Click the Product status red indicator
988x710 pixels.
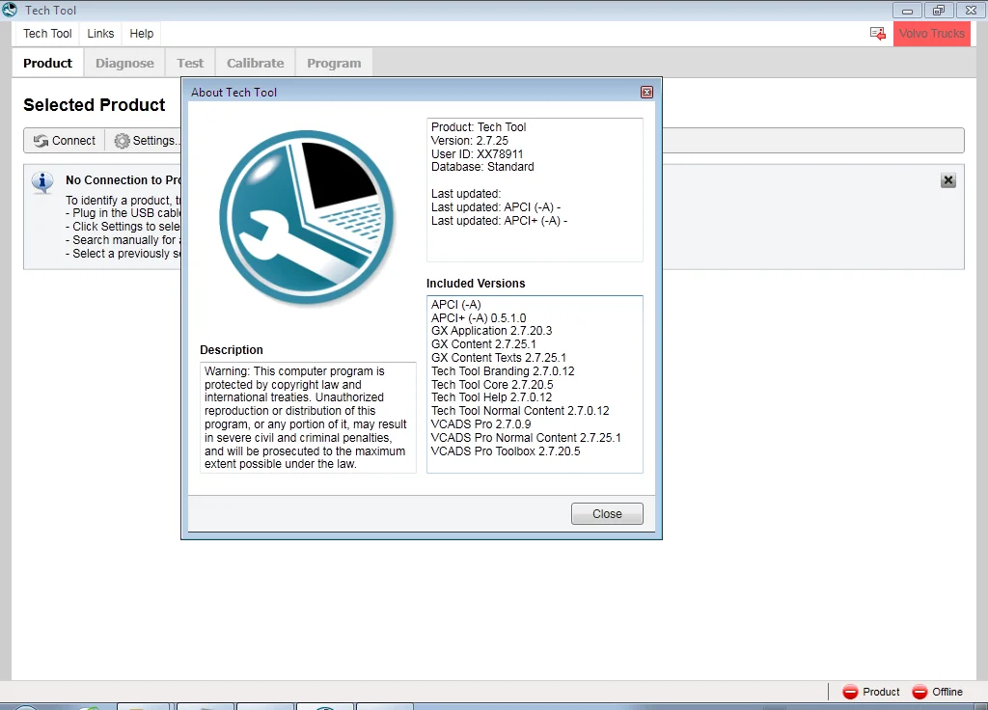click(850, 692)
